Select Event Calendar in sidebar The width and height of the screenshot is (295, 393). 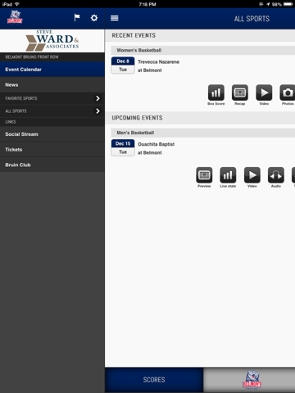point(52,70)
